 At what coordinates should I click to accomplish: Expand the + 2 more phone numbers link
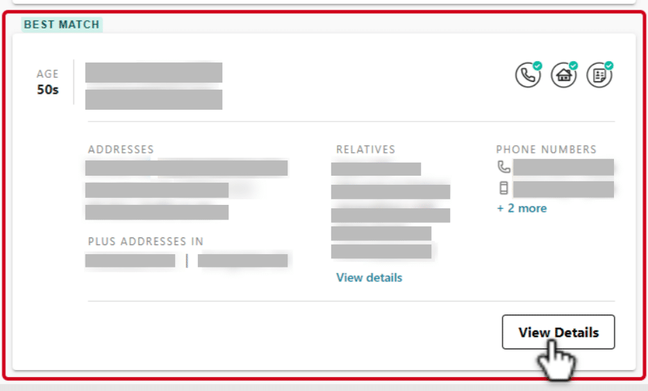(x=522, y=208)
